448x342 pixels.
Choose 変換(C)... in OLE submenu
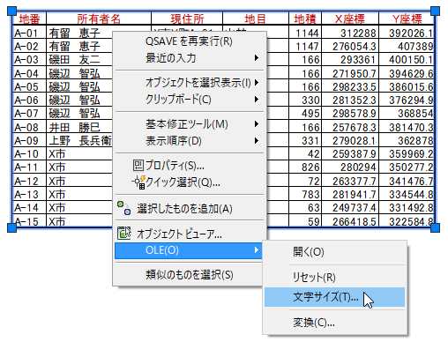334,323
